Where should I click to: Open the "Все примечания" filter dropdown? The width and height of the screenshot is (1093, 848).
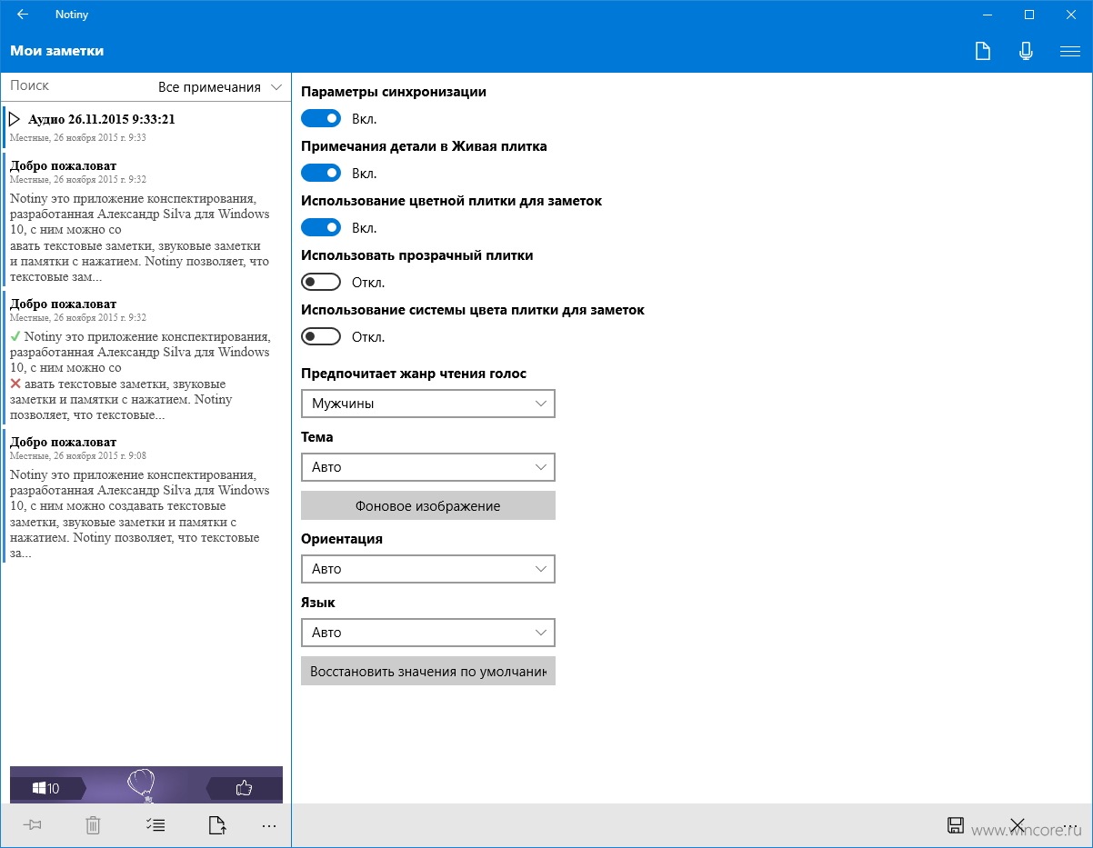coord(221,87)
